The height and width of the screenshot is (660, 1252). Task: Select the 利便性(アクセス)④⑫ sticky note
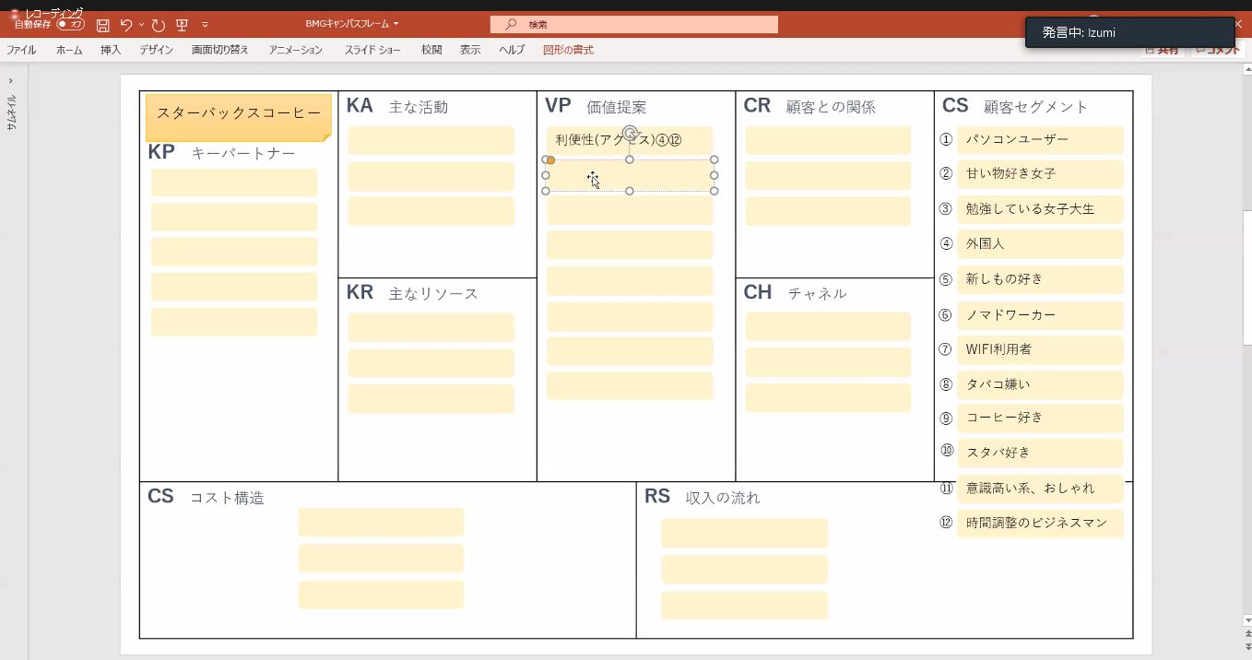pos(630,140)
